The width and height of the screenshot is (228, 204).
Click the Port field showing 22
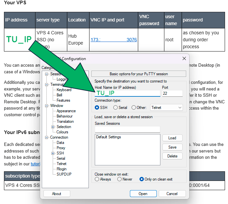172,93
